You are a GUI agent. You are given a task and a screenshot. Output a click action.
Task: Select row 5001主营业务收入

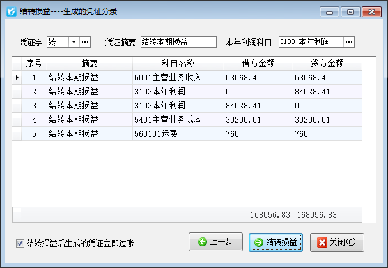click(177, 77)
